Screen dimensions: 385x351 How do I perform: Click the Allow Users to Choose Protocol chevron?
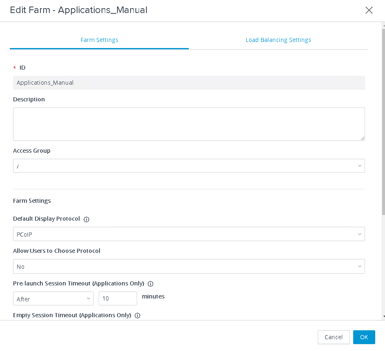click(x=360, y=266)
